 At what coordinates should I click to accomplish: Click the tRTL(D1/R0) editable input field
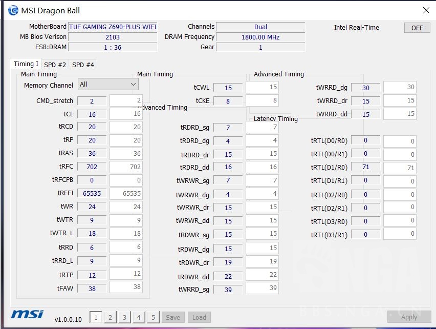pyautogui.click(x=400, y=168)
